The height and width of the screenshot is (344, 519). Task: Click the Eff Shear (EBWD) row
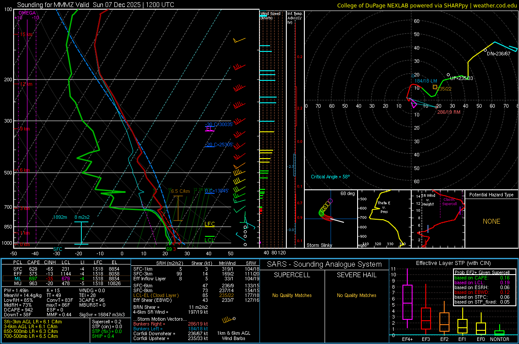tap(196, 301)
